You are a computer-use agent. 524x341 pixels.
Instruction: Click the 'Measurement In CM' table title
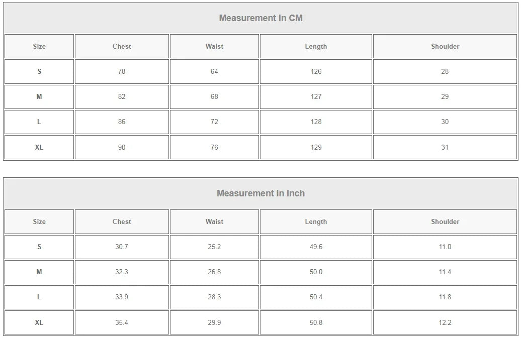(260, 18)
